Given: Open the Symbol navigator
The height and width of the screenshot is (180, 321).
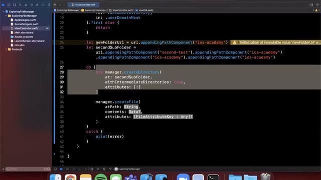Looking at the screenshot, I should [x=15, y=4].
